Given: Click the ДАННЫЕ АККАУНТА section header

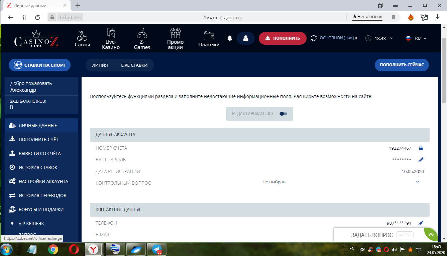Looking at the screenshot, I should [x=260, y=135].
